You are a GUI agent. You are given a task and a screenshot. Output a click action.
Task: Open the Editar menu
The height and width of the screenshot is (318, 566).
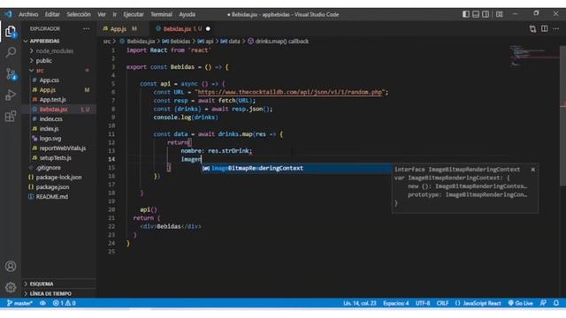52,14
